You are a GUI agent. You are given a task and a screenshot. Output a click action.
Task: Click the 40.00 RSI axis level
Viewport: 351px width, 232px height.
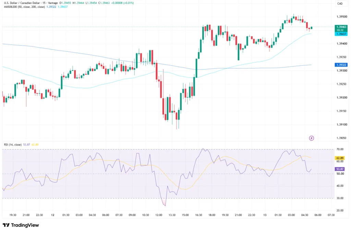340,186
